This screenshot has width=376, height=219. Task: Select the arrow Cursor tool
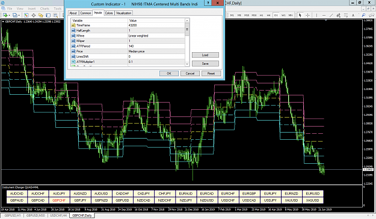pos(300,16)
